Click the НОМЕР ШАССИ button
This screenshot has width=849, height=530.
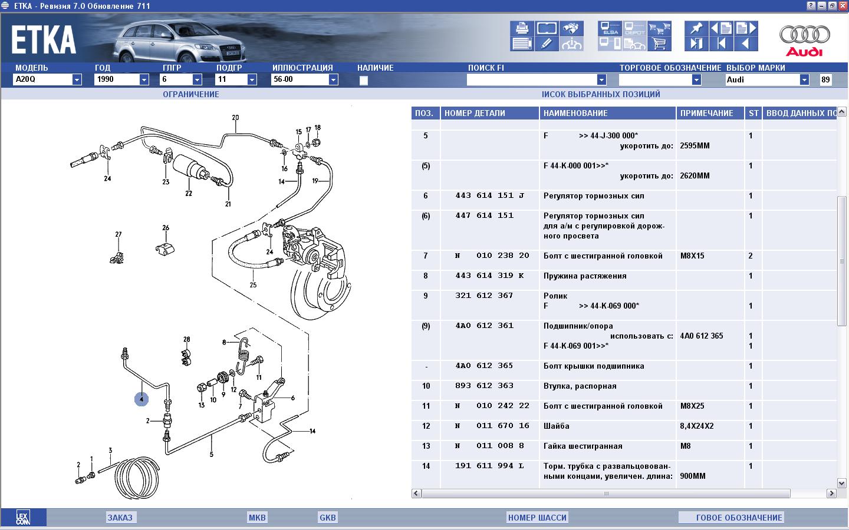point(537,518)
